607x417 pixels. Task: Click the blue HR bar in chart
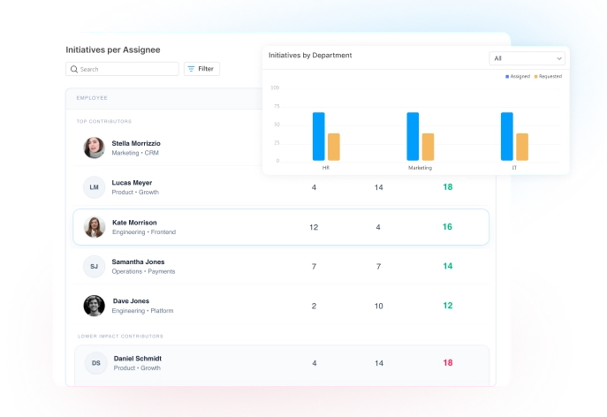(x=318, y=136)
